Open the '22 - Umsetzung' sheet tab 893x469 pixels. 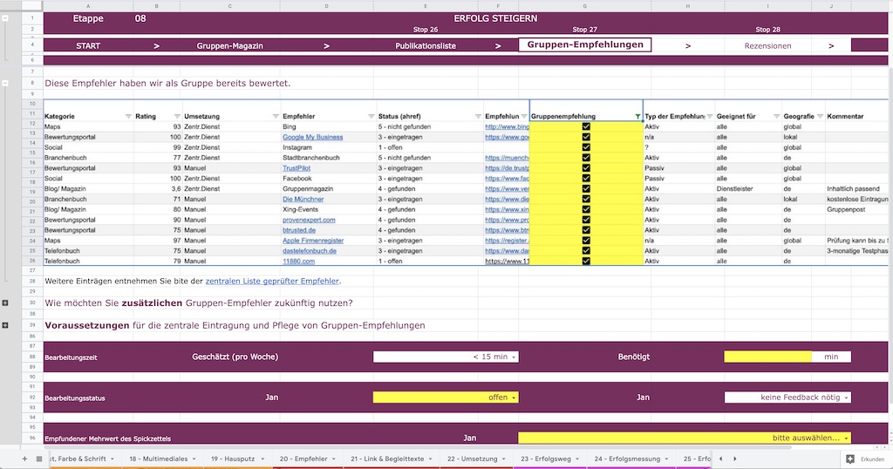(476, 459)
